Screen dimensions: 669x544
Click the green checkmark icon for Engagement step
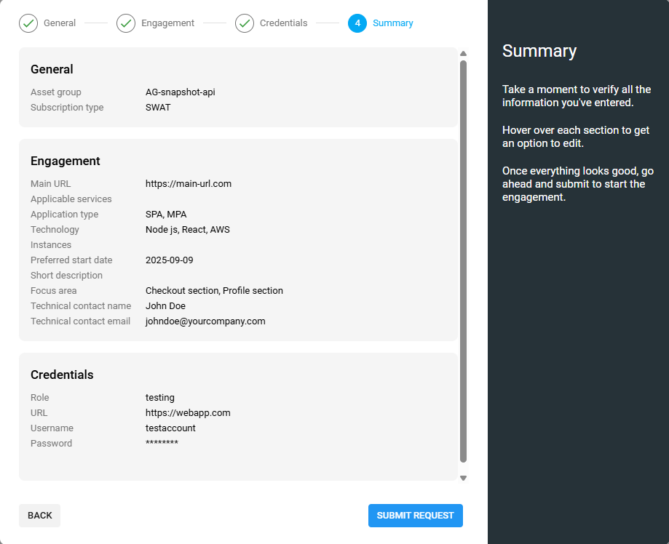click(x=125, y=23)
